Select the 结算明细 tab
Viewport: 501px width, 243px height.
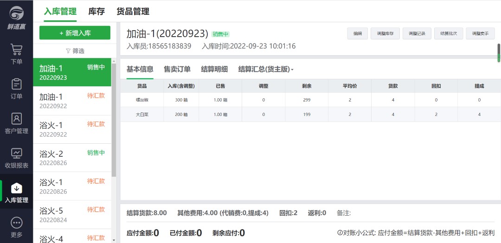pyautogui.click(x=214, y=69)
